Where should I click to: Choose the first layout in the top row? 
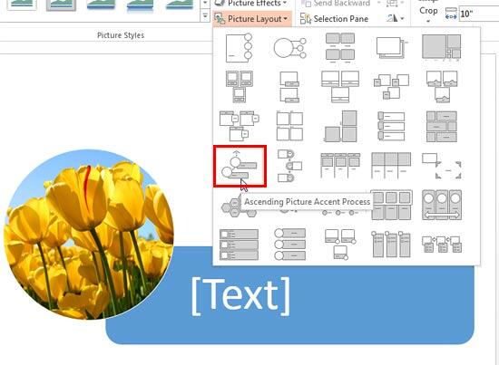coord(239,48)
